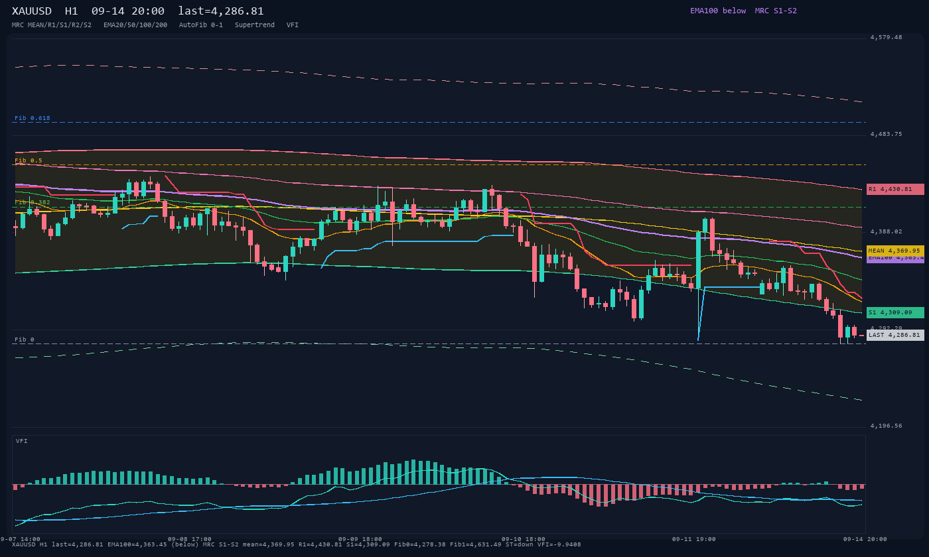Image resolution: width=929 pixels, height=557 pixels.
Task: Click the footer summary line starting 'XAUUSD H1 last='
Action: click(x=297, y=545)
